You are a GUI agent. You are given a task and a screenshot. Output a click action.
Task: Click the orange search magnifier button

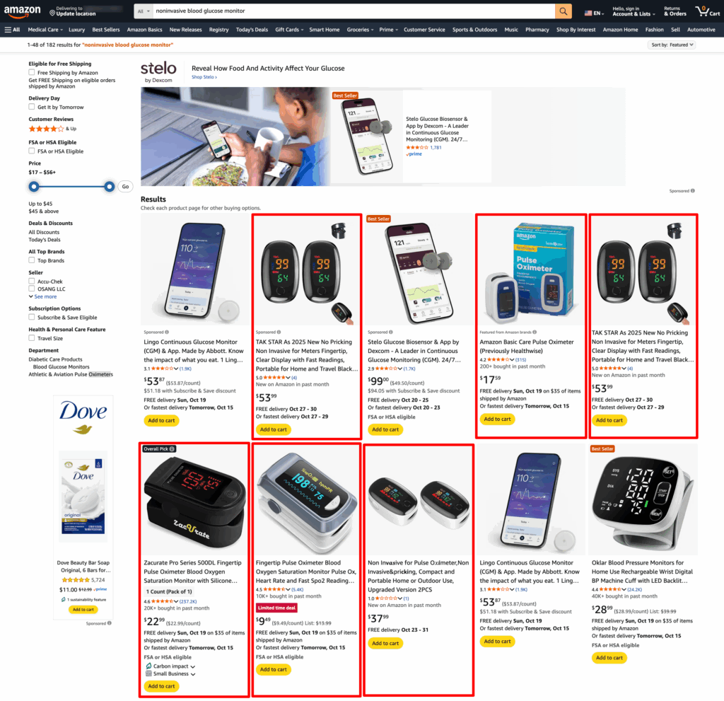click(x=563, y=11)
